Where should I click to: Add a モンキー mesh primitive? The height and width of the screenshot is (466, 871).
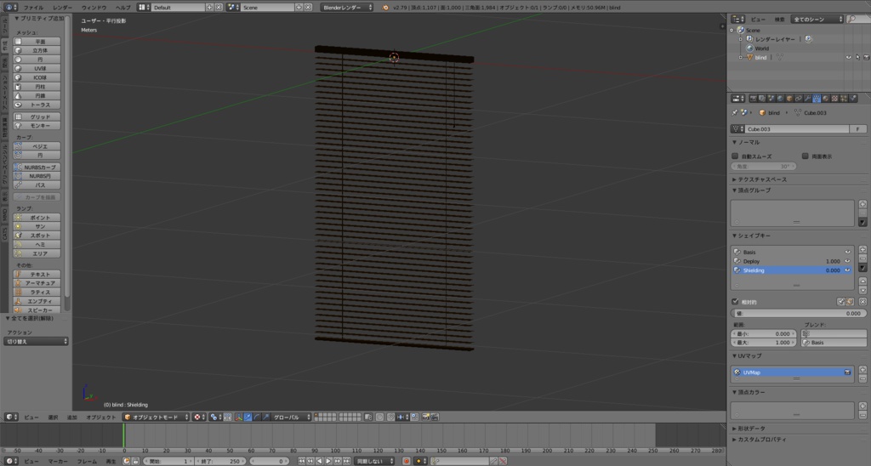point(37,126)
